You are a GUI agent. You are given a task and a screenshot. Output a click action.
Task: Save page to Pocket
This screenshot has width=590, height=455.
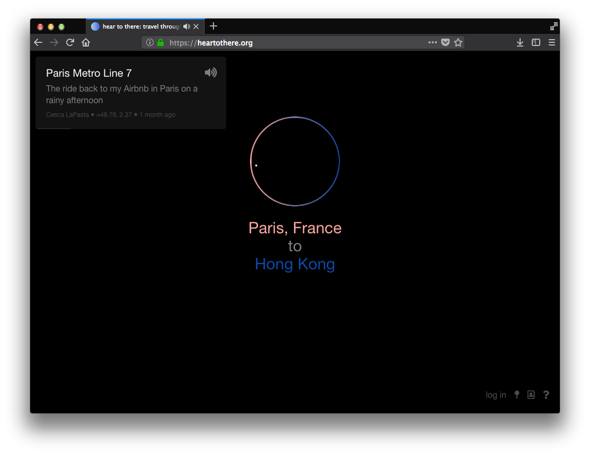tap(445, 42)
